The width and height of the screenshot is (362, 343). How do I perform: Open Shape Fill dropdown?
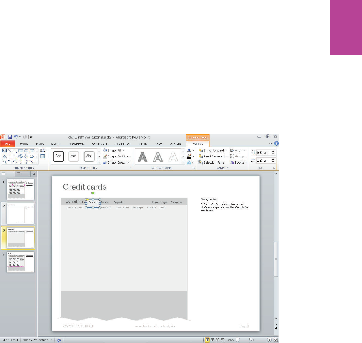coord(114,150)
